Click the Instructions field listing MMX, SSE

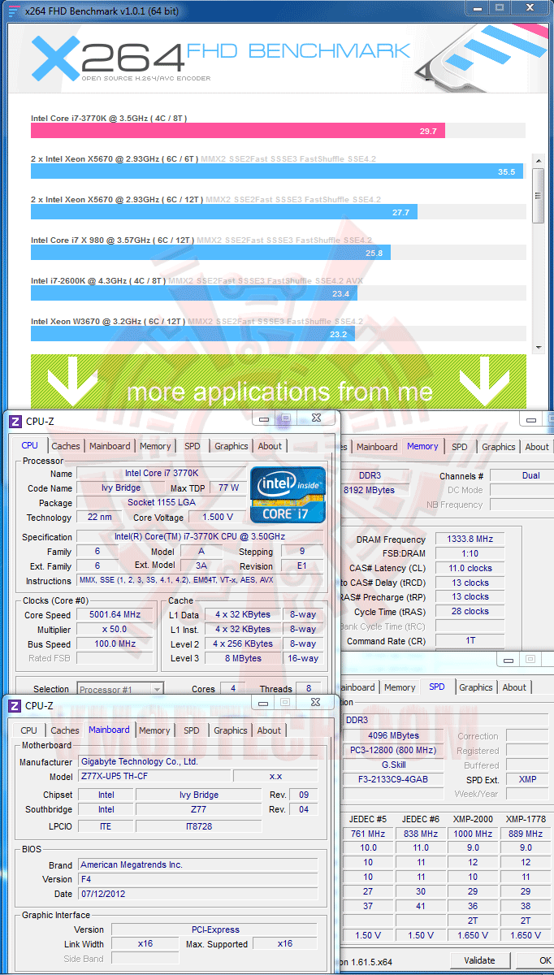tap(200, 581)
